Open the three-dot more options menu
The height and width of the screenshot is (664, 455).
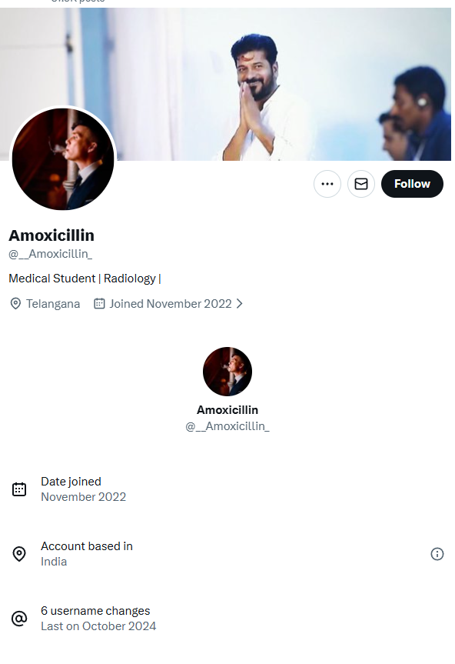coord(327,184)
